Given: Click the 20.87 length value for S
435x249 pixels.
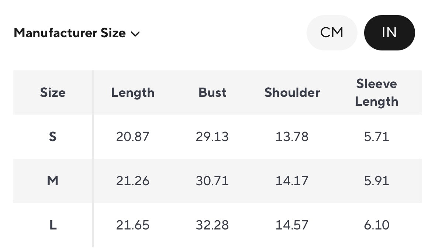Looking at the screenshot, I should click(133, 137).
